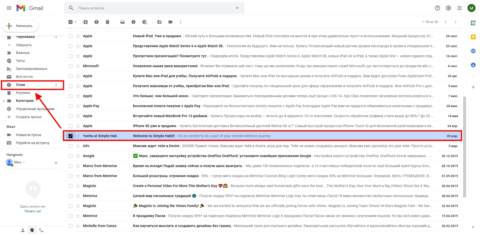Open Google Keep side panel
This screenshot has width=480, height=234.
point(473,37)
